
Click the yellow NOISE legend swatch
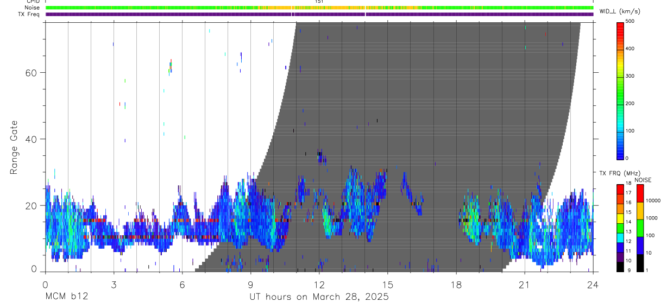[640, 210]
